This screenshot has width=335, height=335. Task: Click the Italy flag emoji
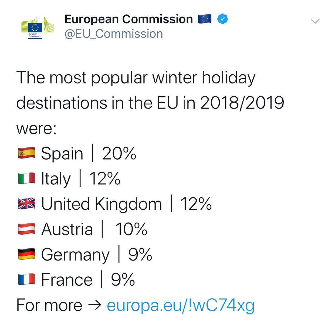(x=26, y=178)
